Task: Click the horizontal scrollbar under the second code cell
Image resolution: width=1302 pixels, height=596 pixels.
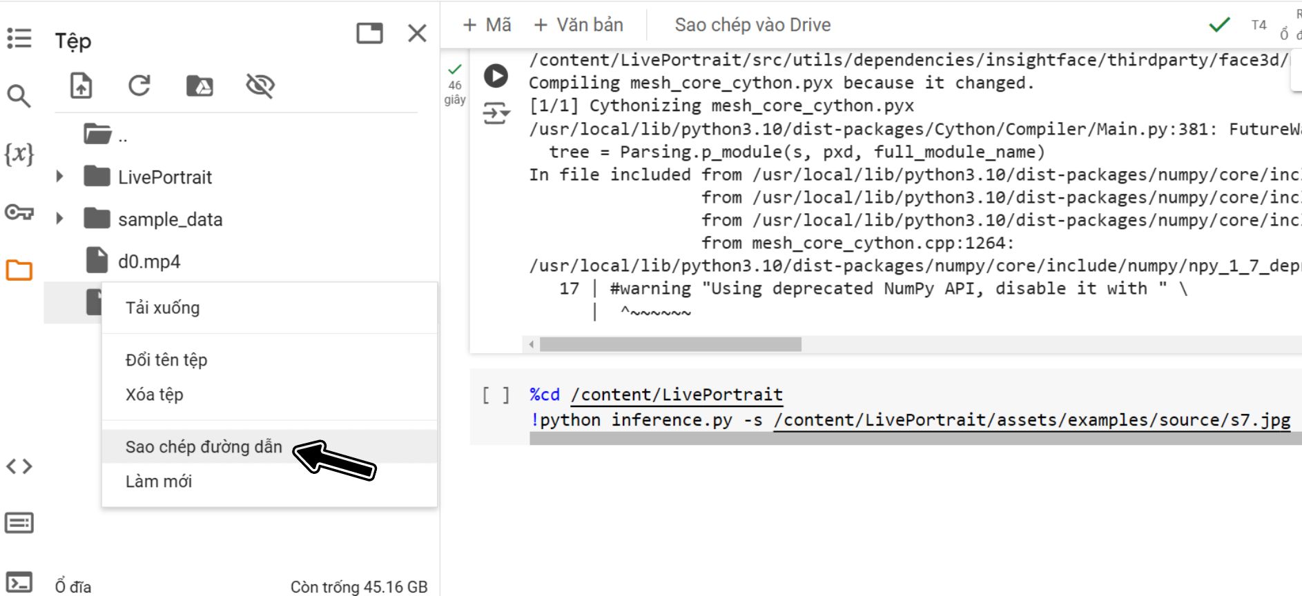Action: tap(915, 439)
